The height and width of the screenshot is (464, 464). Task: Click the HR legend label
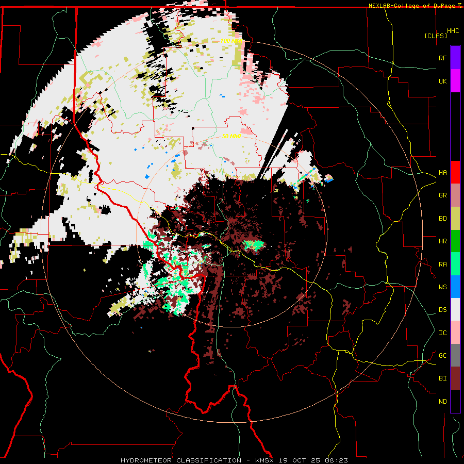(x=442, y=241)
